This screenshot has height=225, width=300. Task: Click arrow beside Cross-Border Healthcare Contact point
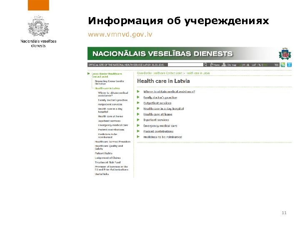(89, 74)
